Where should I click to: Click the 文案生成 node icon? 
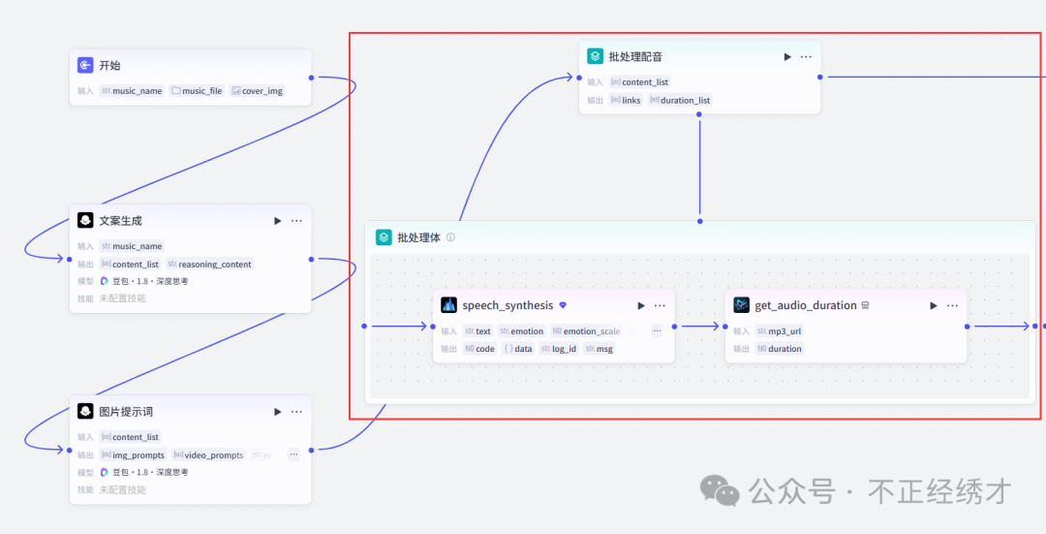point(85,221)
